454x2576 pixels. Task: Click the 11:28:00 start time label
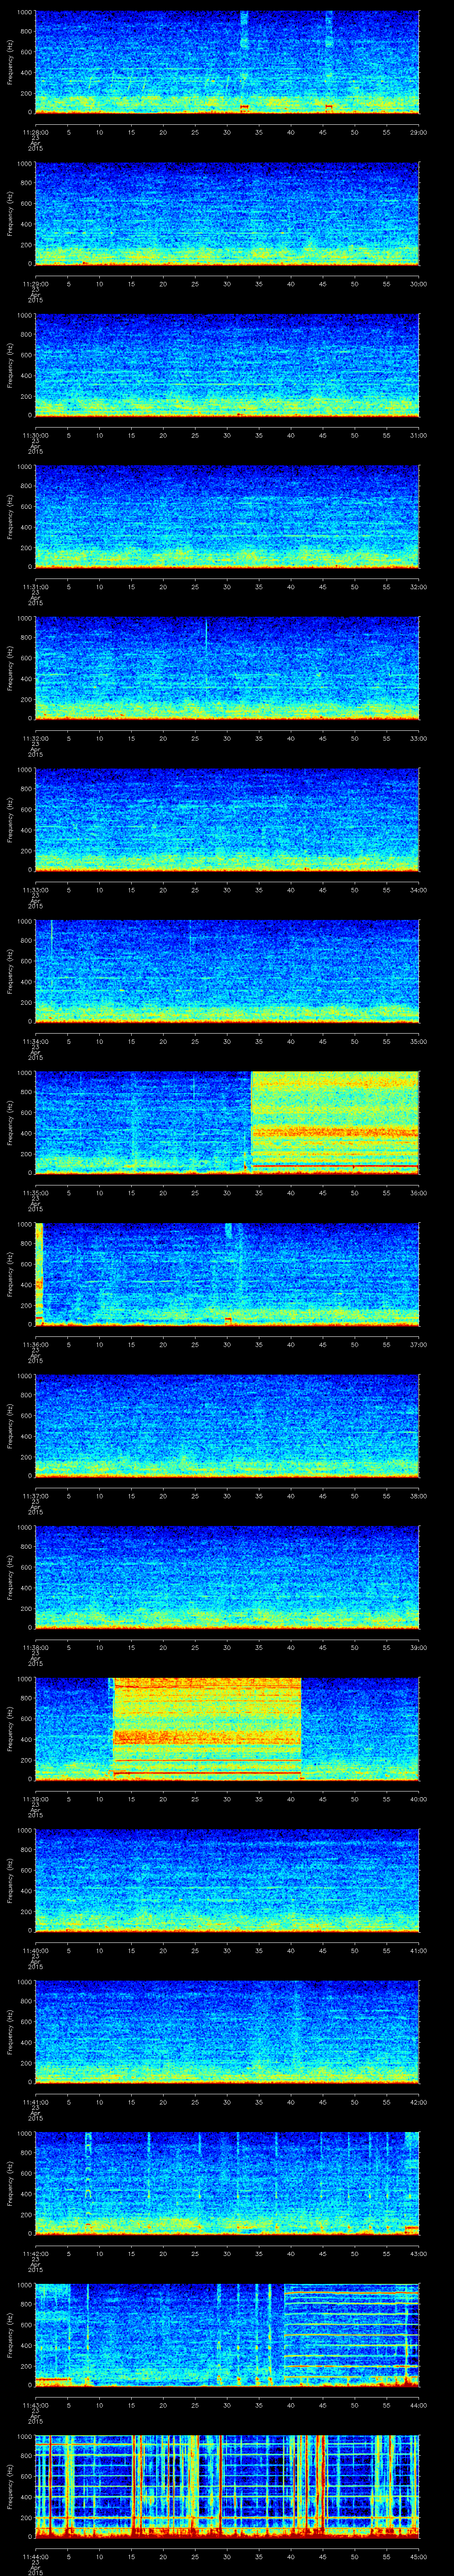coord(35,132)
